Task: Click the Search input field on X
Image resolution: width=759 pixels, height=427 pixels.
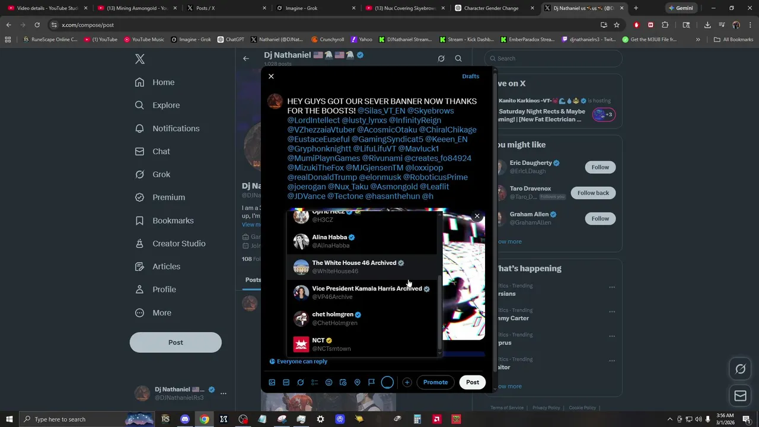Action: click(553, 58)
